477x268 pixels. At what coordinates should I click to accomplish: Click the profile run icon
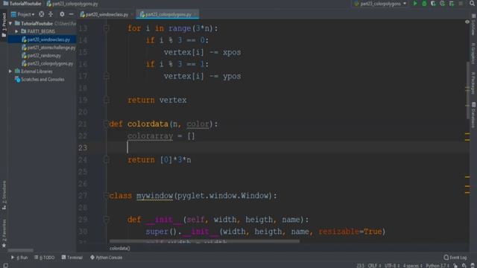pos(442,4)
